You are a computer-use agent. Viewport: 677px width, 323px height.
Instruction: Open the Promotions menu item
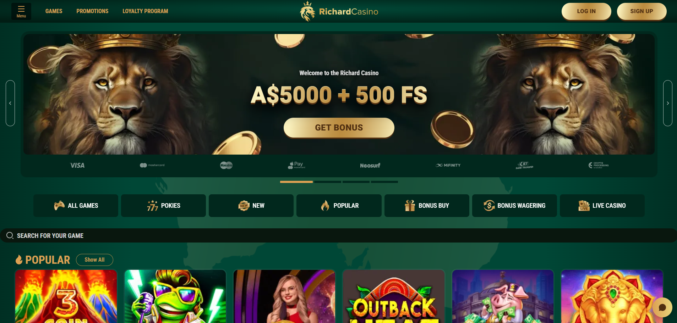[x=92, y=11]
